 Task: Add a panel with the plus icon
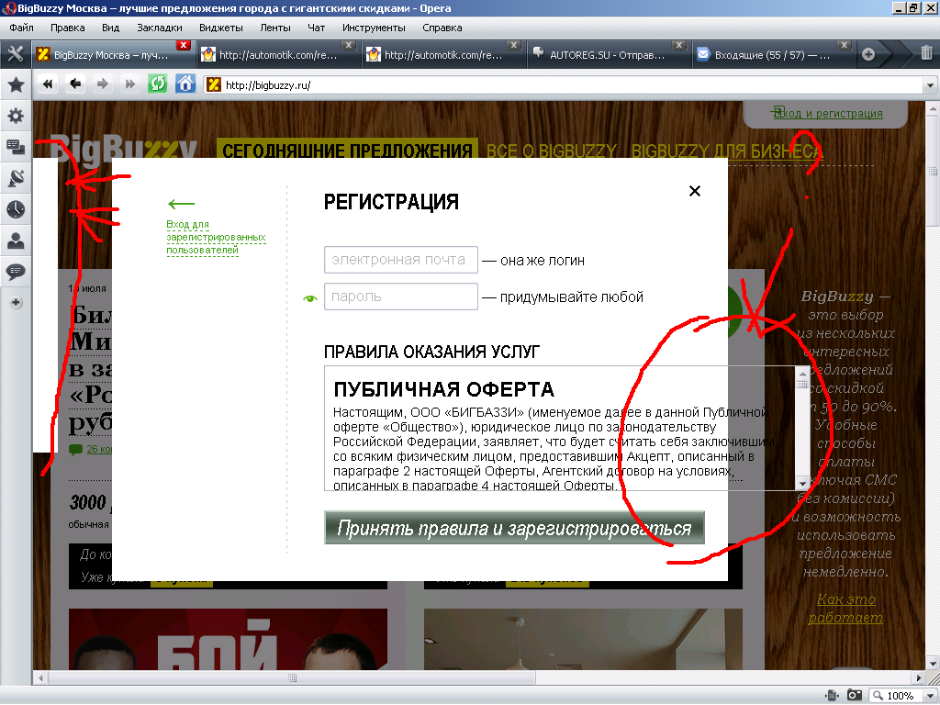pos(17,302)
